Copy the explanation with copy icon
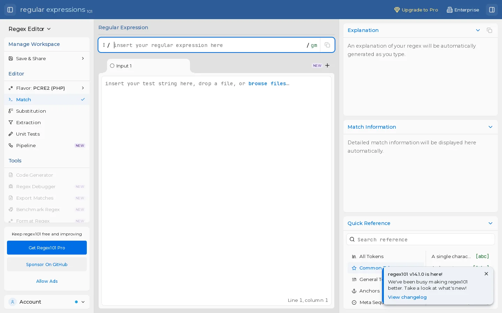This screenshot has width=502, height=313. [x=489, y=30]
